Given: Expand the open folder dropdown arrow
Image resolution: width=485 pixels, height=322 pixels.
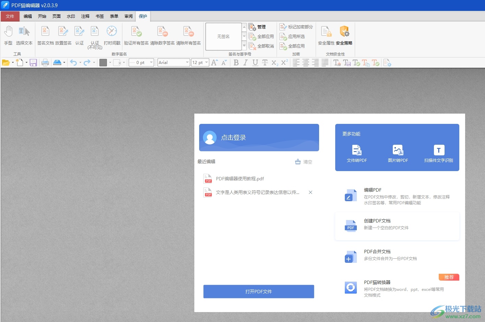Looking at the screenshot, I should (13, 63).
